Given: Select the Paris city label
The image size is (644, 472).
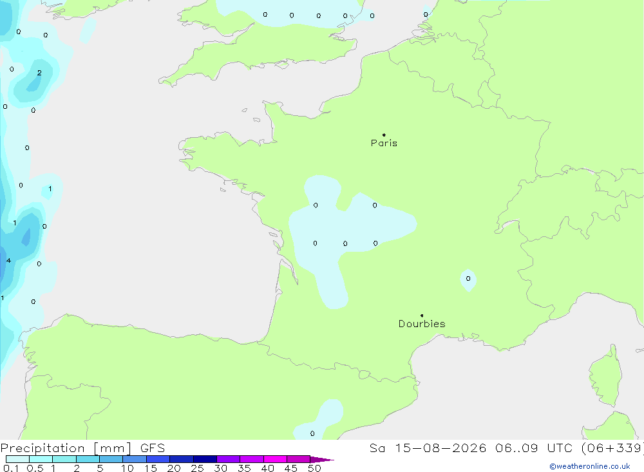Looking at the screenshot, I should click(x=384, y=143).
